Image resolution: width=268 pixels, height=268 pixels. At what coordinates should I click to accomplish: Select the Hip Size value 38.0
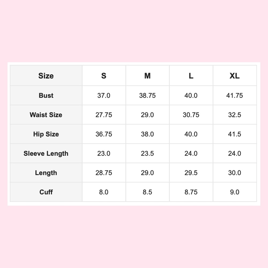pos(147,134)
